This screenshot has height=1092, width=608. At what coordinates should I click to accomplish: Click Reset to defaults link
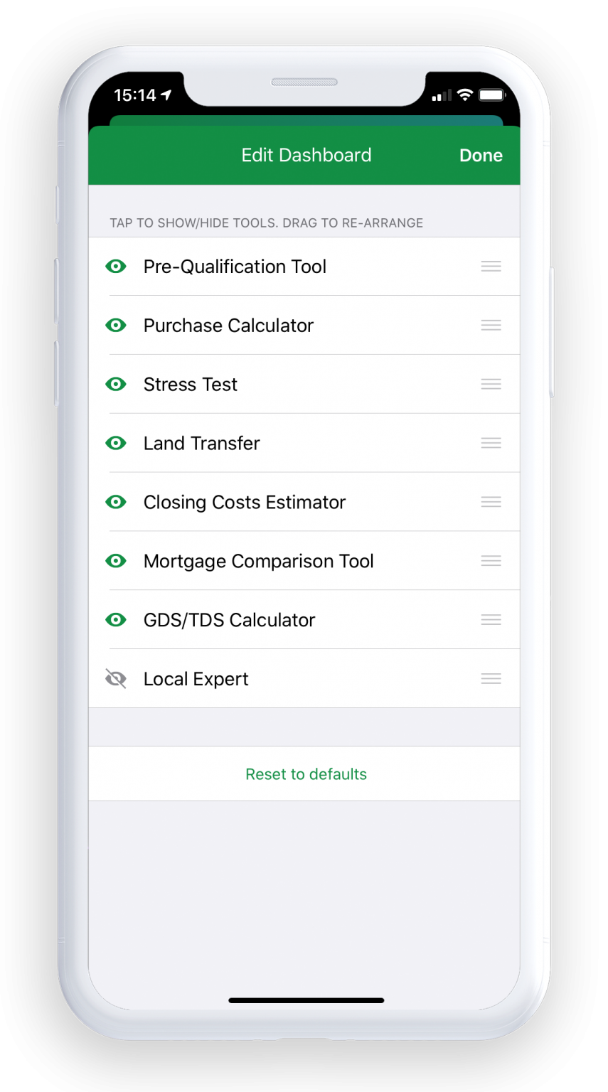click(306, 774)
